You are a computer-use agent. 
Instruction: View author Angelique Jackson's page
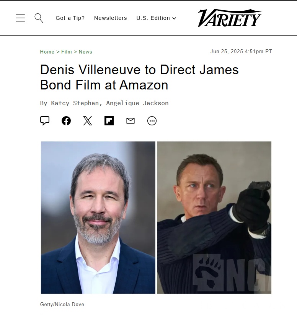[x=137, y=103]
